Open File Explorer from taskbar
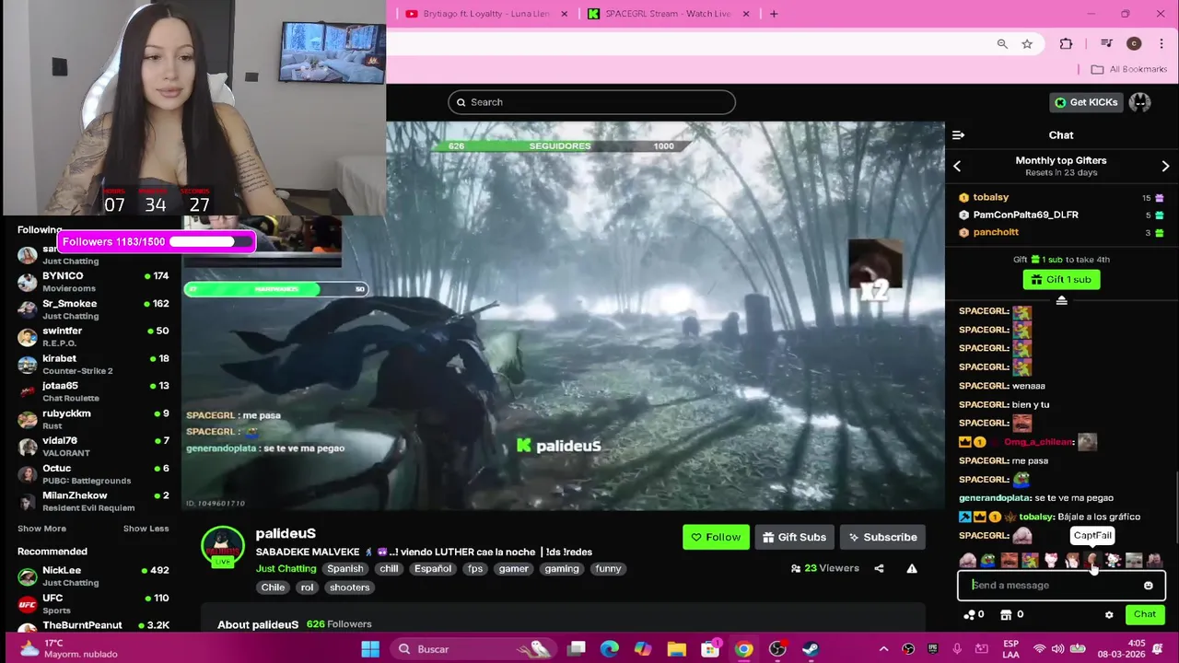 676,649
